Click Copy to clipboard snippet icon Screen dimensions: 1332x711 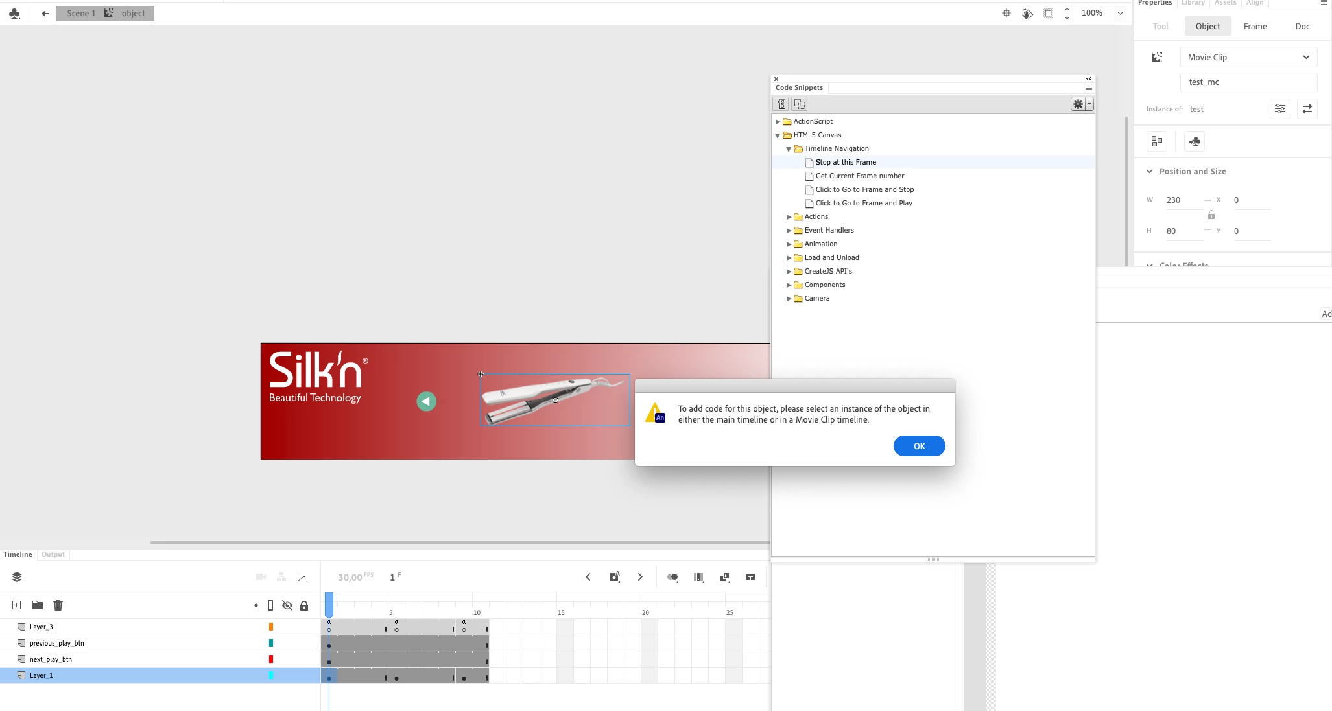tap(799, 104)
